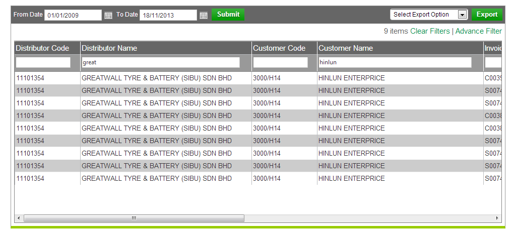Click the Clear Filters link
Viewport: 512px width, 233px height.
pos(430,31)
